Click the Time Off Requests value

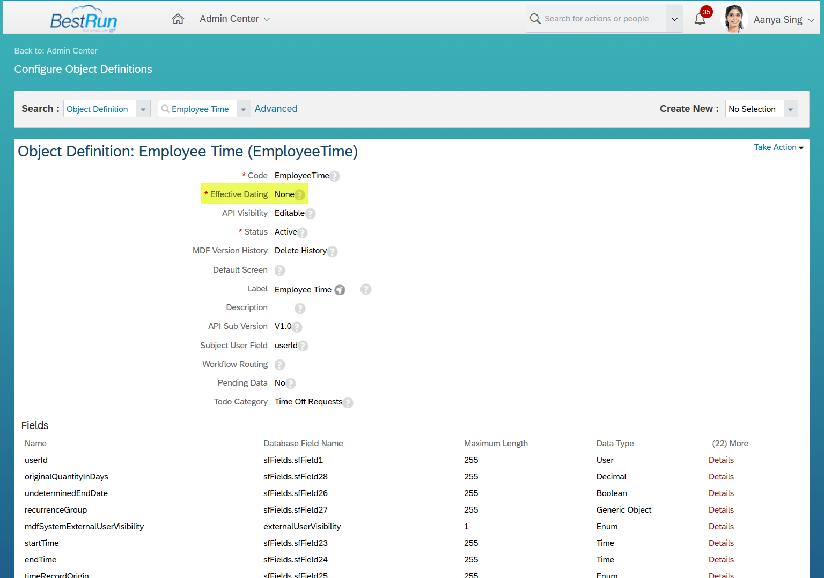308,402
